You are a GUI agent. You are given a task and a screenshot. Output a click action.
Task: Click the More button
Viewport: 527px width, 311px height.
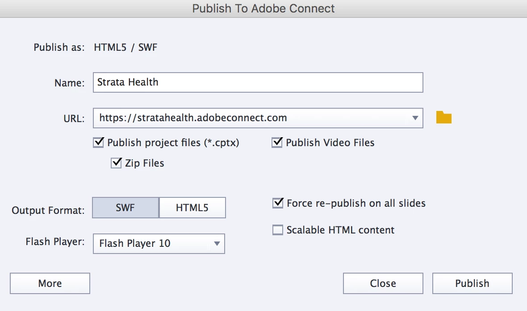coord(50,283)
